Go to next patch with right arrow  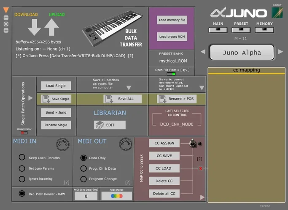click(281, 52)
